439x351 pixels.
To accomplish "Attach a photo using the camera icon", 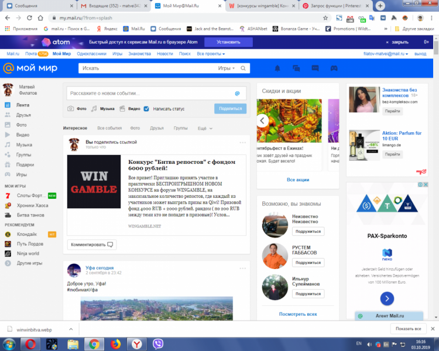I will [x=70, y=109].
